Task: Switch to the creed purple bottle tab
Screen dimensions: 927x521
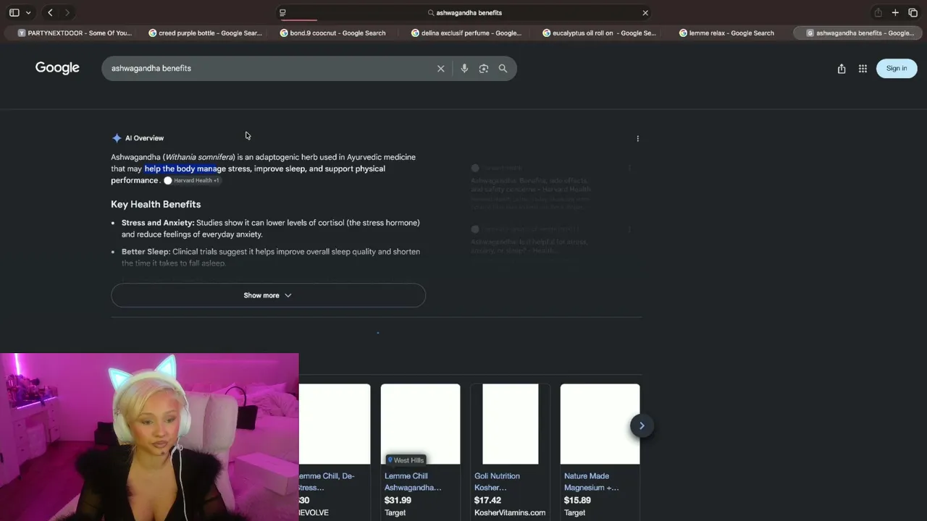Action: point(205,33)
